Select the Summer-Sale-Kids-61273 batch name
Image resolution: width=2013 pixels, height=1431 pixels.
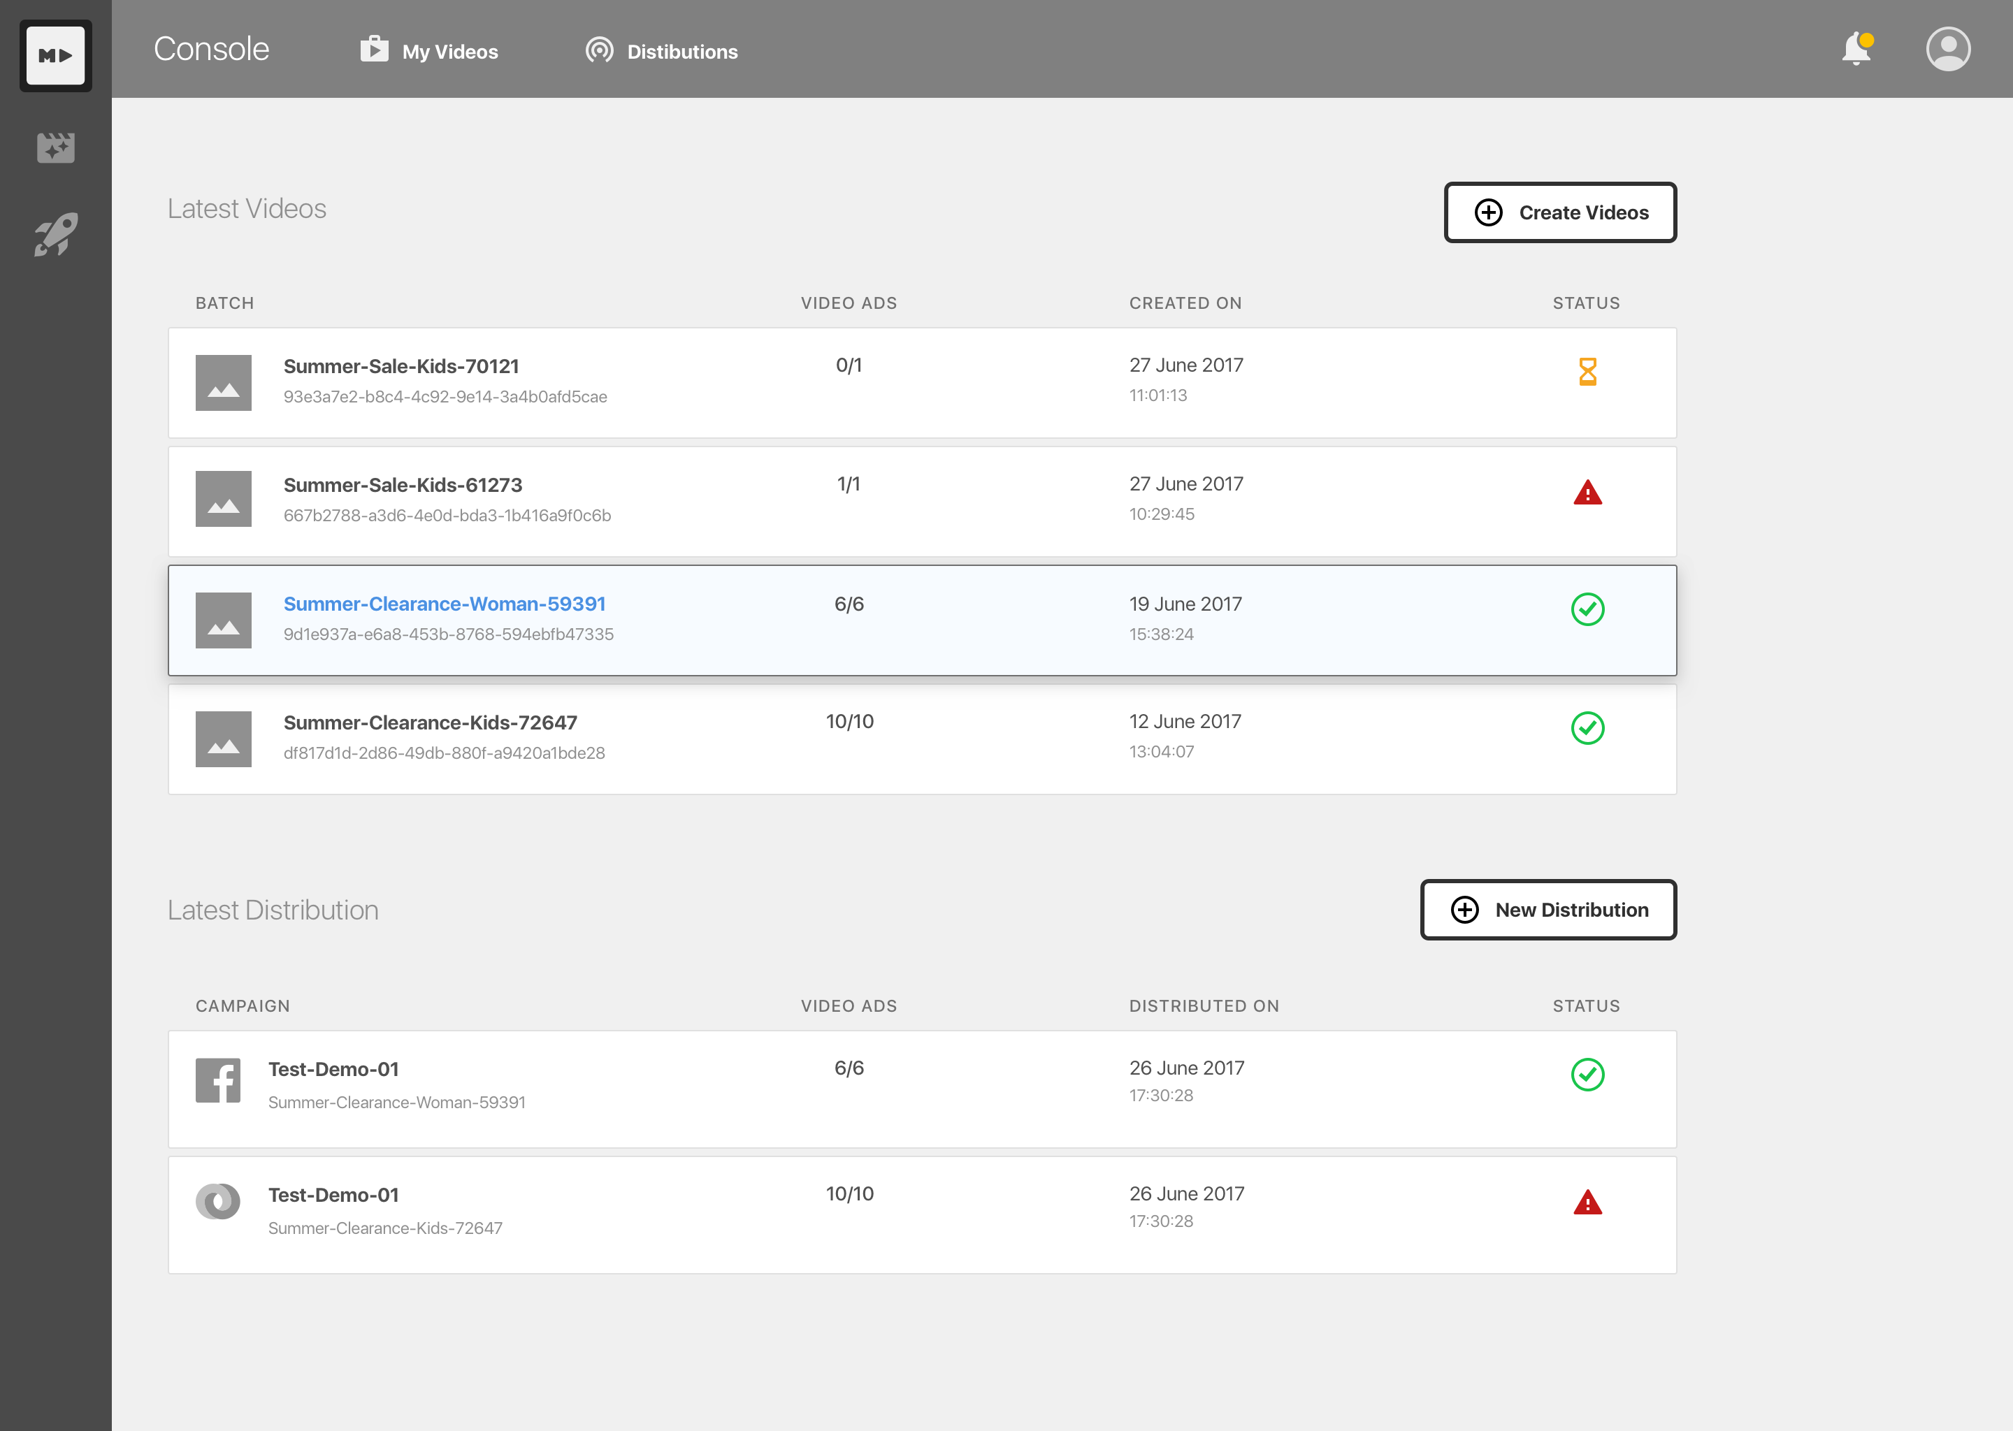coord(403,485)
